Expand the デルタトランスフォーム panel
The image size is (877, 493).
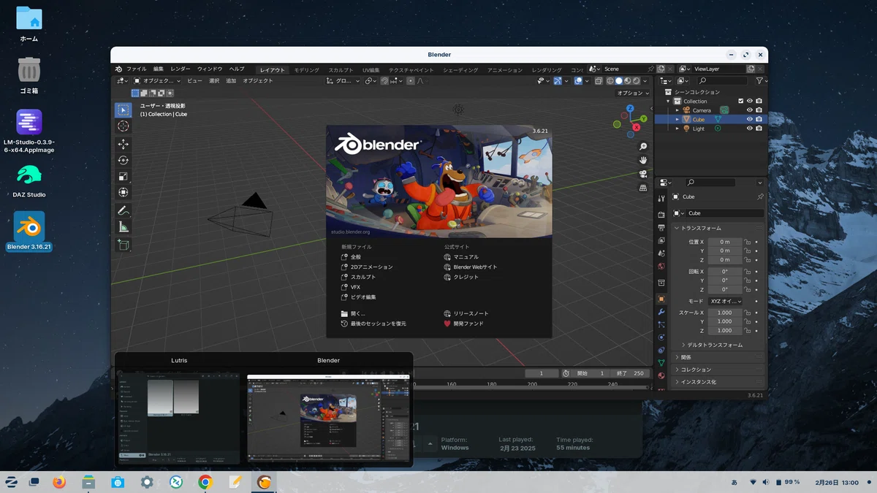tap(715, 345)
